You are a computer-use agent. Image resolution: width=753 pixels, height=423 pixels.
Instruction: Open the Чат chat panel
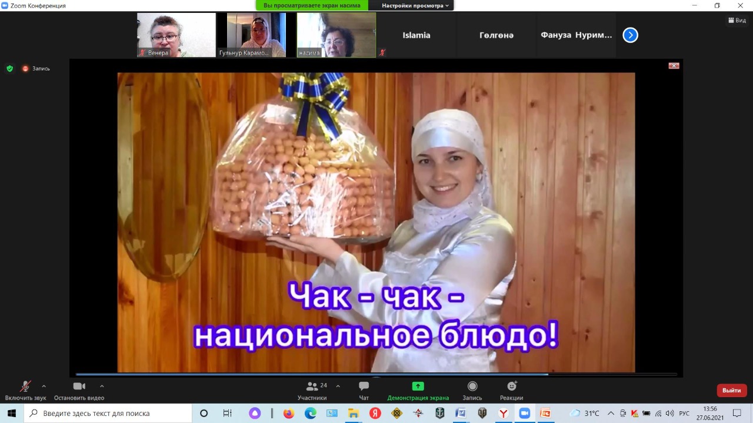coord(364,391)
